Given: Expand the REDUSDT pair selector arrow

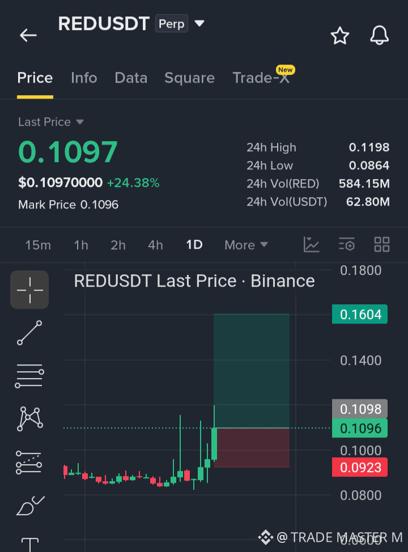Looking at the screenshot, I should (199, 23).
